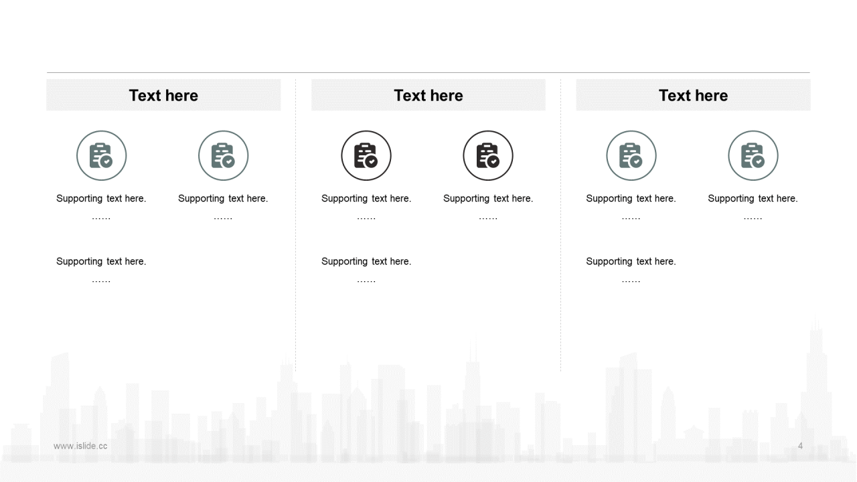Open the www.islide.cc footer link

click(80, 446)
